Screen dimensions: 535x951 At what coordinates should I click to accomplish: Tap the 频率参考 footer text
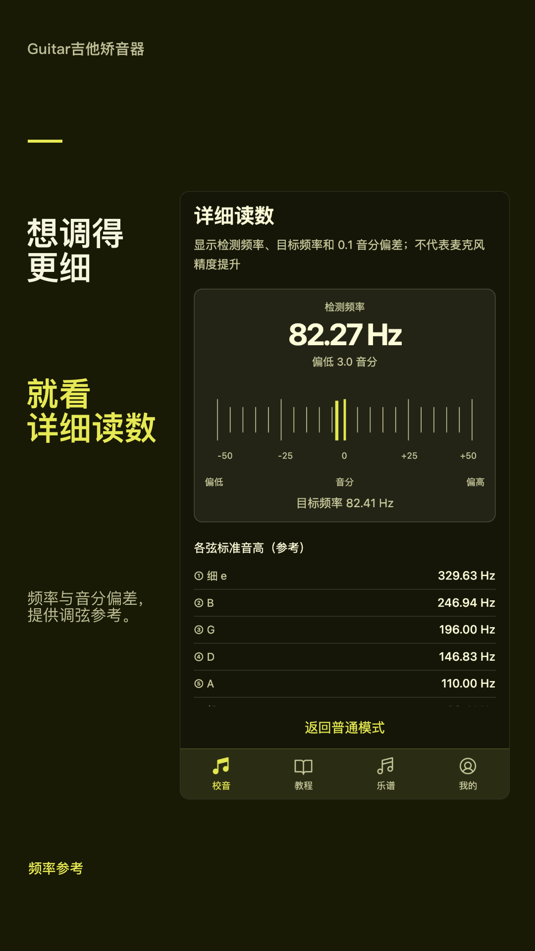click(x=55, y=868)
